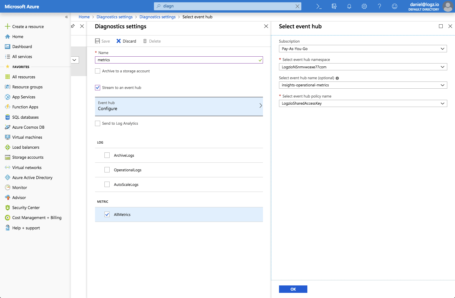455x298 pixels.
Task: Open the Subscription Pay-As-You-Go dropdown
Action: [363, 49]
